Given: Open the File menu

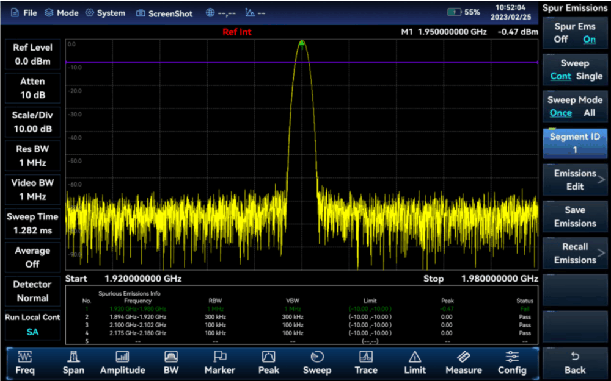Looking at the screenshot, I should pyautogui.click(x=24, y=13).
